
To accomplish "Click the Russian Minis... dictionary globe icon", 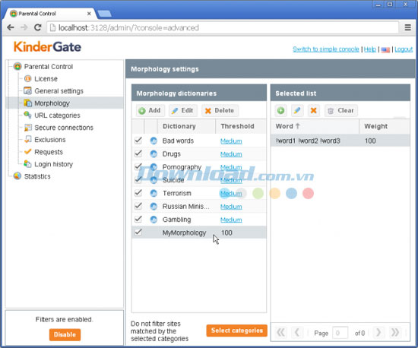I will click(x=154, y=206).
